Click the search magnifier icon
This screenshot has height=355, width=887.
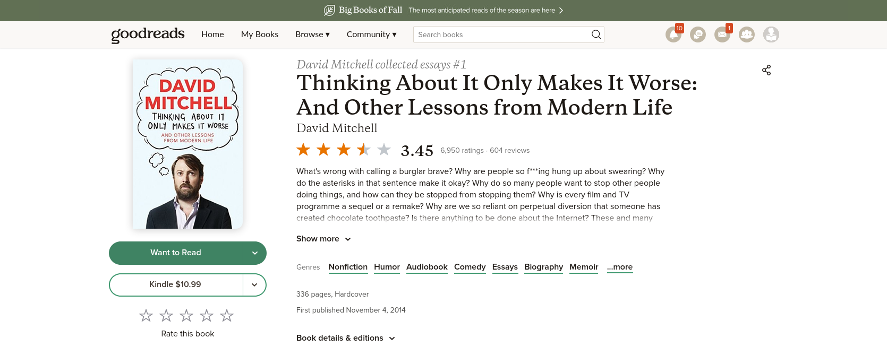coord(596,34)
